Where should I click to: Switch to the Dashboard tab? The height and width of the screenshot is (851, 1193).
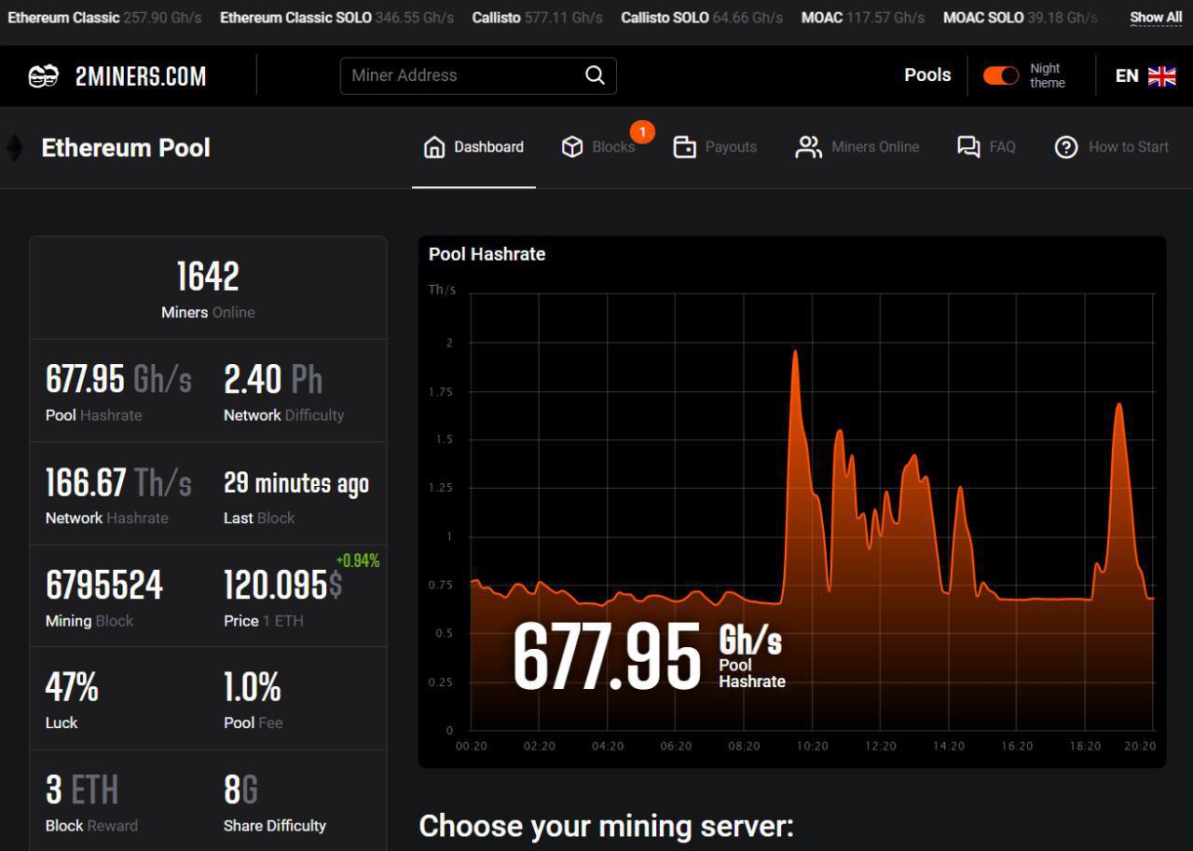pyautogui.click(x=473, y=147)
